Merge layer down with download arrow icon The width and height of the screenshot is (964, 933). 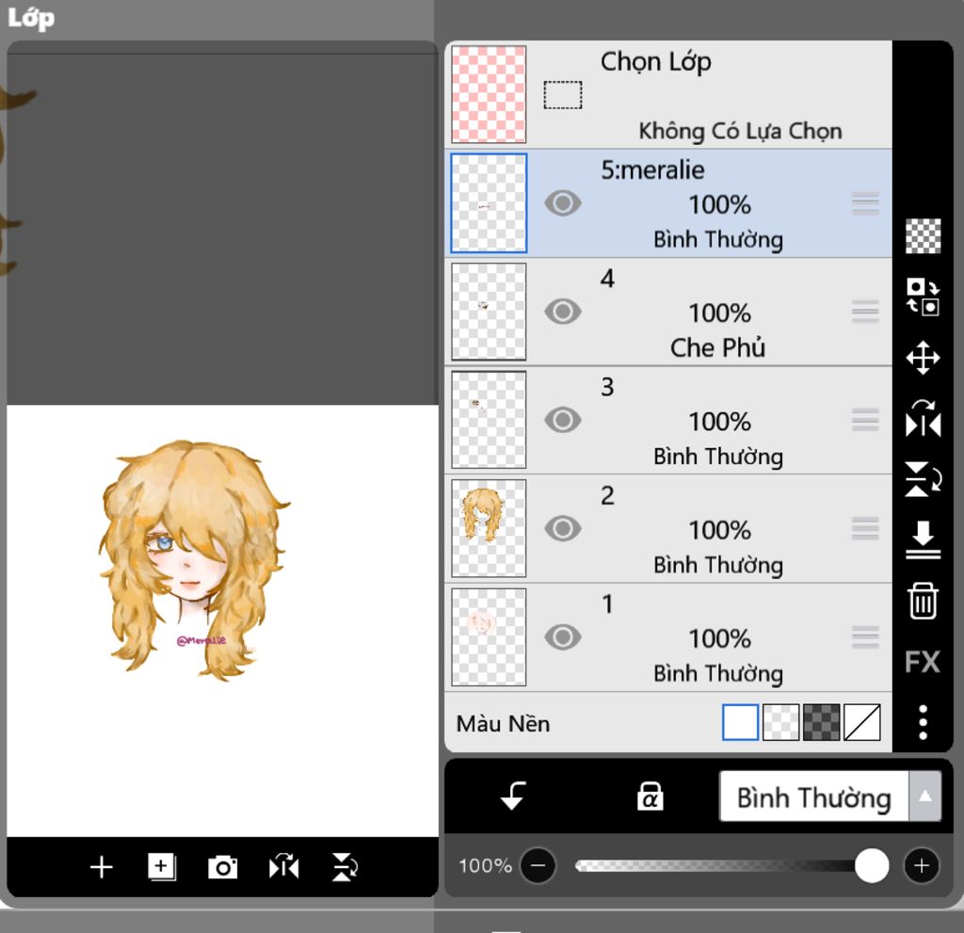tap(923, 540)
